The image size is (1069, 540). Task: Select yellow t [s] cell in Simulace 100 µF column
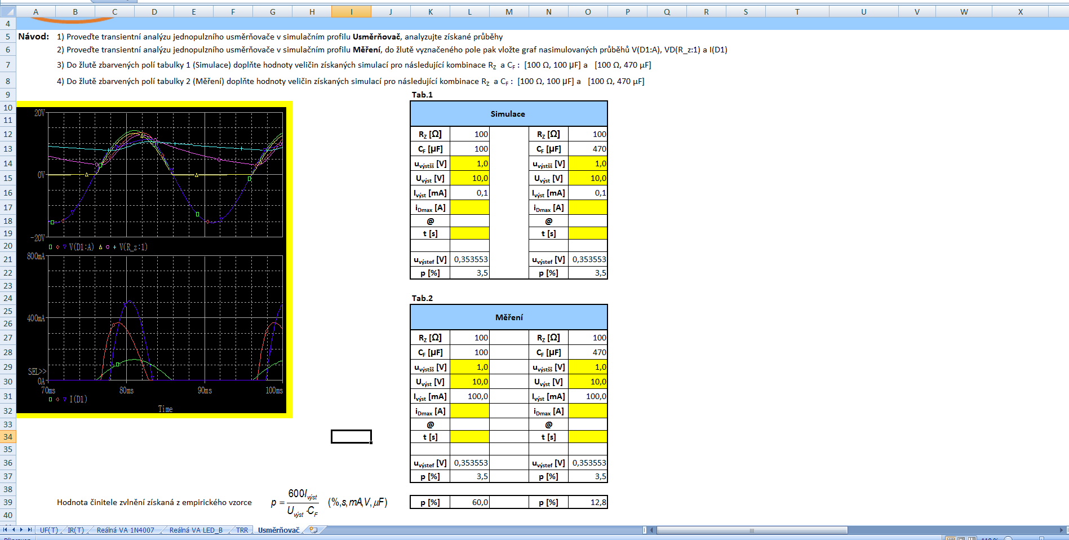pyautogui.click(x=469, y=233)
